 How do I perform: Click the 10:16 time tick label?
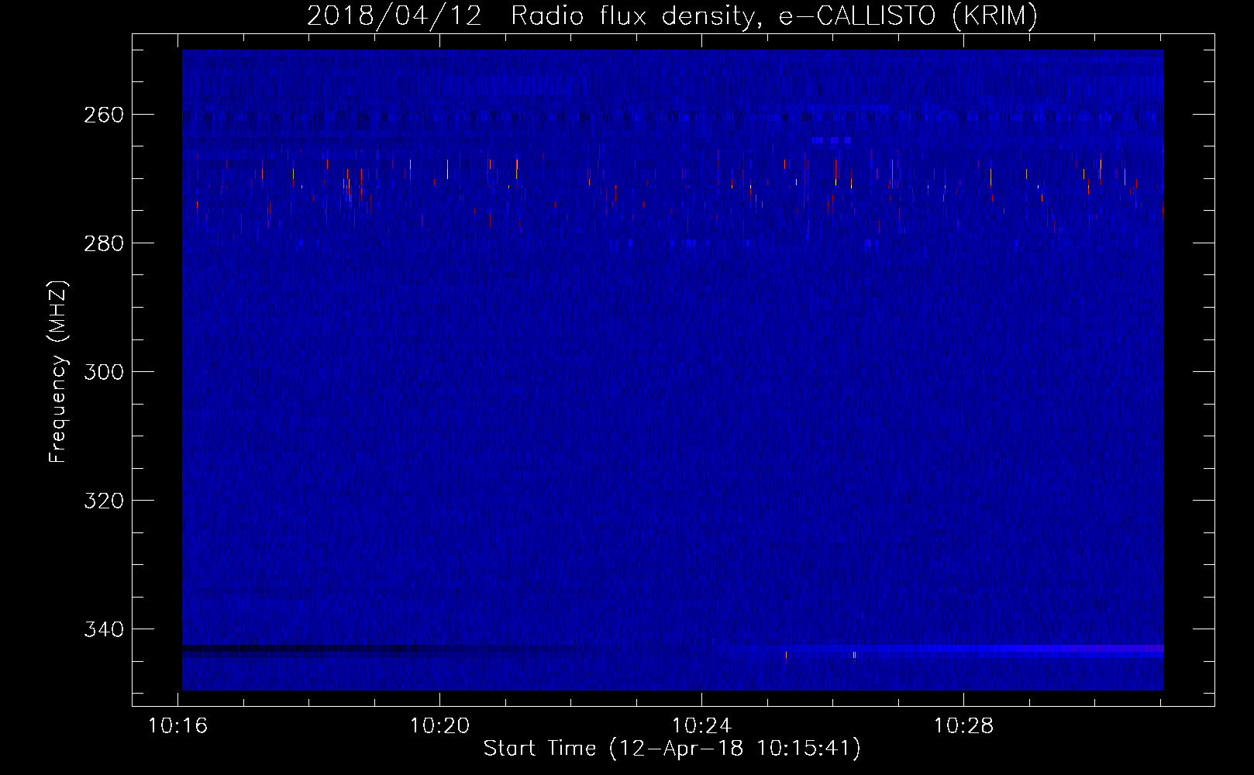click(x=178, y=726)
